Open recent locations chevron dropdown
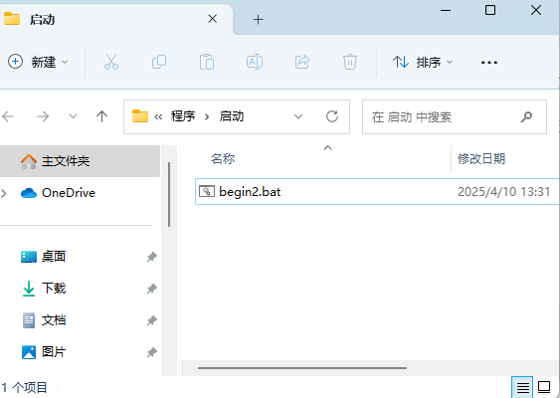Viewport: 560px width, 398px height. tap(73, 116)
